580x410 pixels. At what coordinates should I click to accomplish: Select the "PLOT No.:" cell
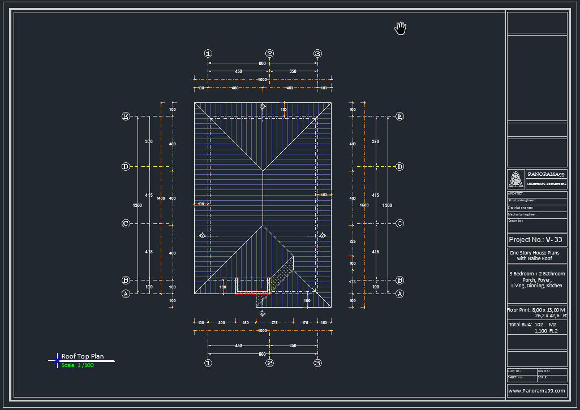click(522, 372)
